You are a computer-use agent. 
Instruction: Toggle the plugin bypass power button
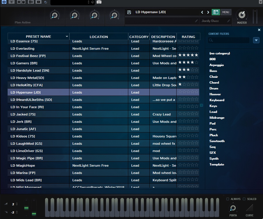pyautogui.click(x=4, y=2)
